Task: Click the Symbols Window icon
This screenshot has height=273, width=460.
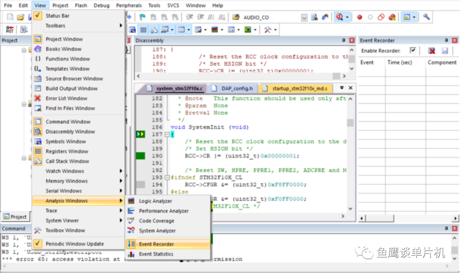Action: 38,141
